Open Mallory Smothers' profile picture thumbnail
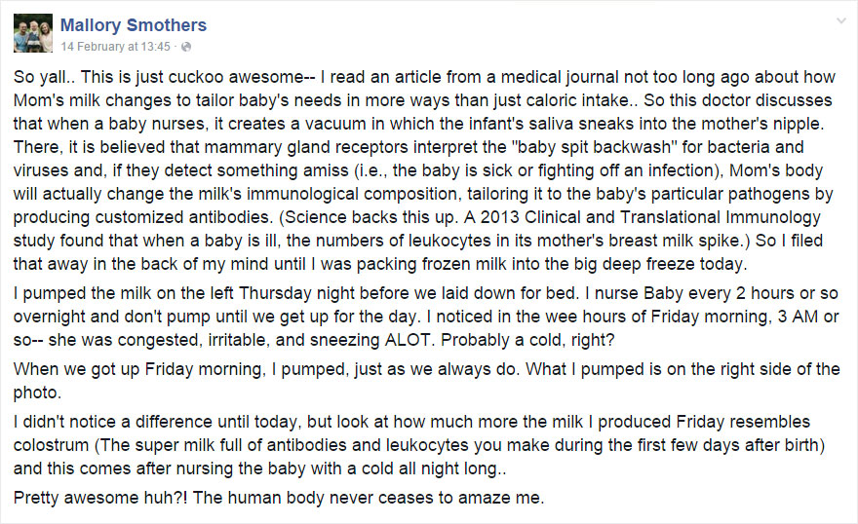 [x=31, y=33]
